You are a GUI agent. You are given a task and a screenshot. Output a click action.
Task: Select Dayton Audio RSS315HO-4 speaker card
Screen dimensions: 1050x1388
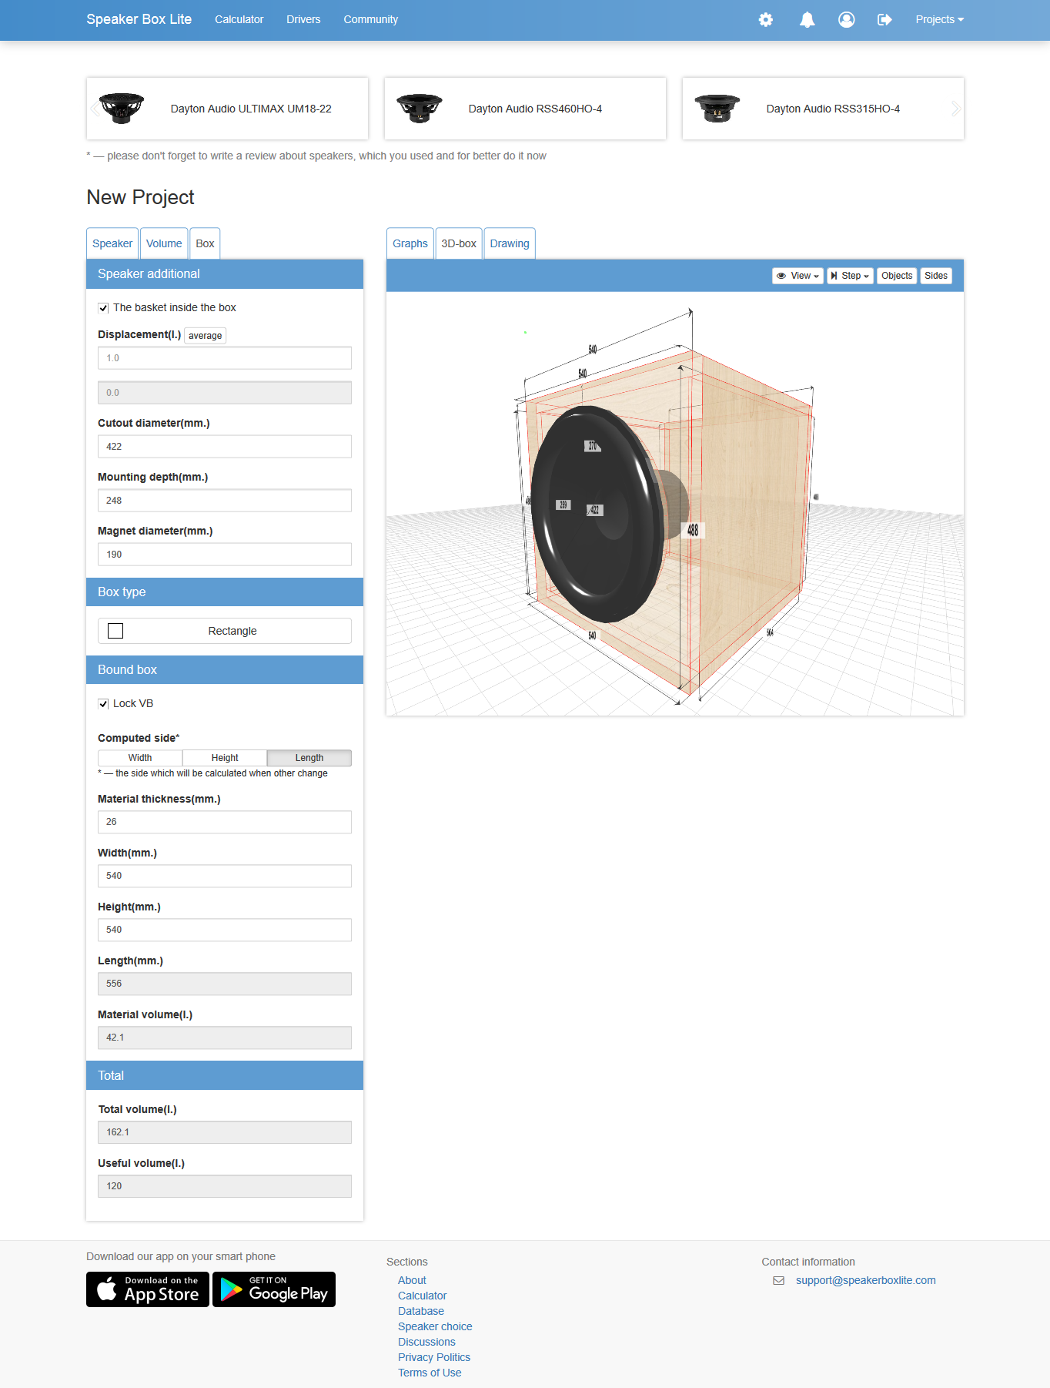(x=823, y=109)
